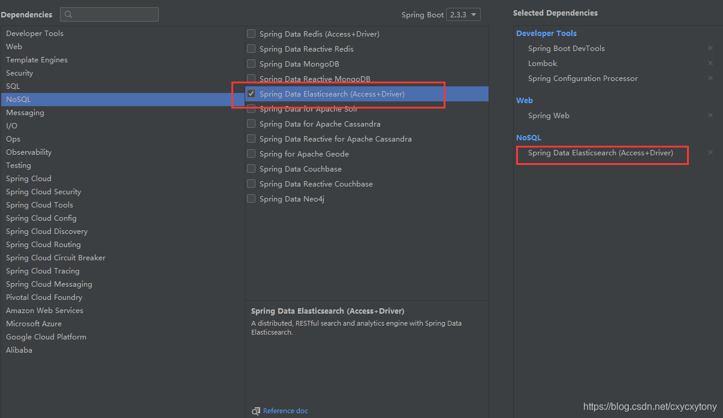Click the Reference doc link icon
The width and height of the screenshot is (723, 418).
(256, 411)
